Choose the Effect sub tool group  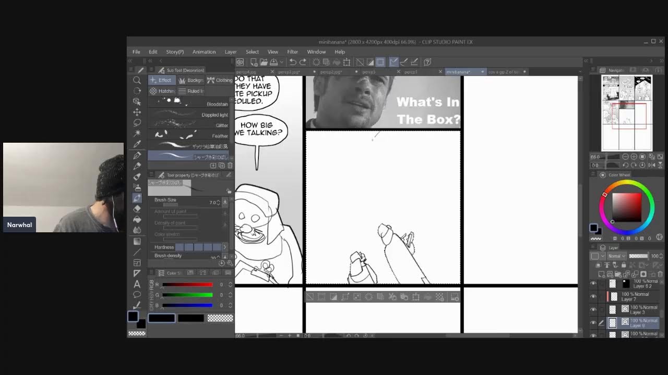[161, 80]
